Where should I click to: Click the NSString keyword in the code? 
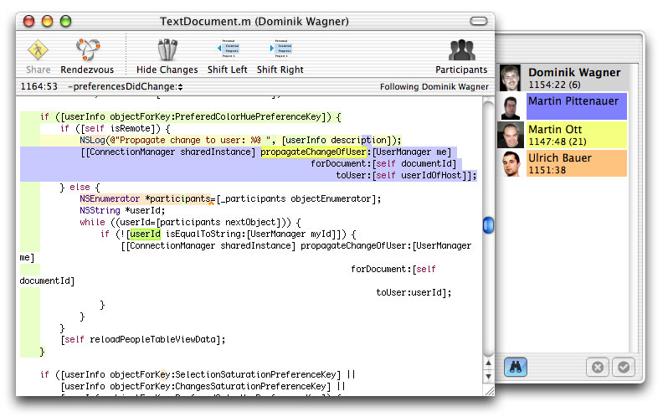coord(100,210)
